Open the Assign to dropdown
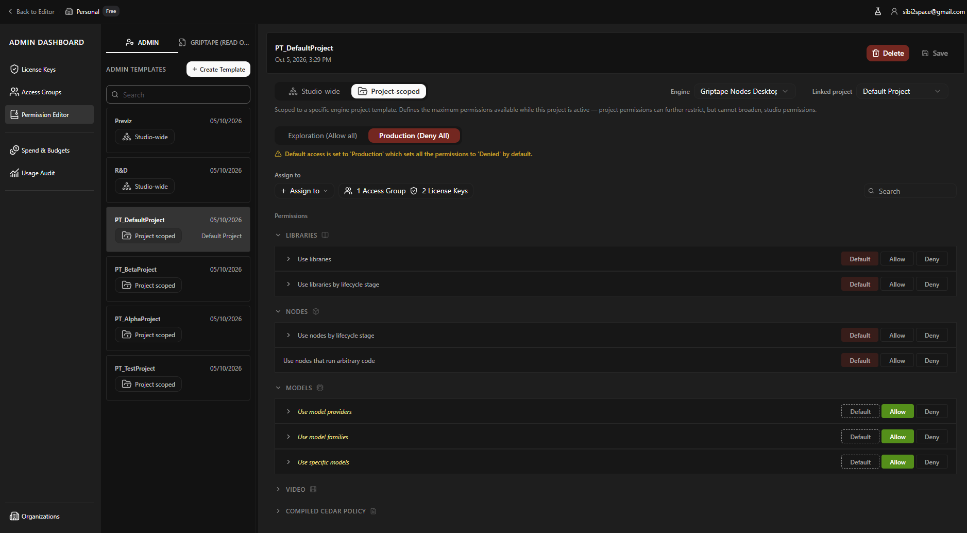The width and height of the screenshot is (967, 533). click(x=304, y=191)
